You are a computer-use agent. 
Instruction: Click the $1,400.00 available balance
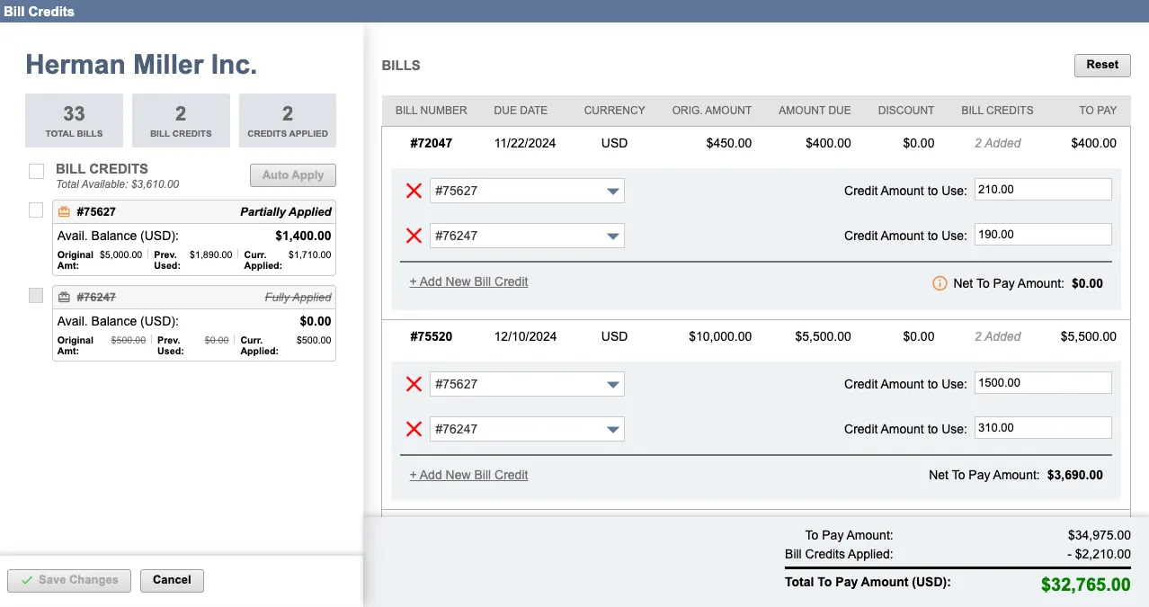point(303,236)
